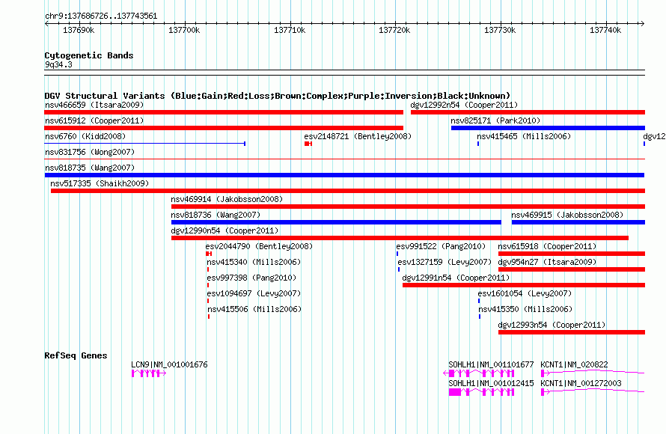
Task: Click the nsv466659 (Itsara2009) red loss bar
Action: click(x=224, y=112)
